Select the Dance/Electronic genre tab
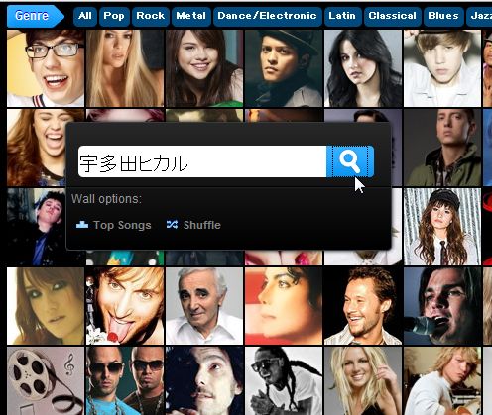 (268, 16)
